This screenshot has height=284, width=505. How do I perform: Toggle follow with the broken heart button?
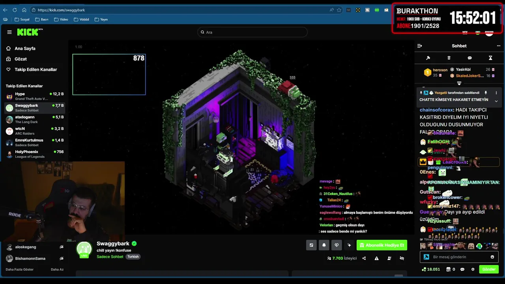tap(337, 245)
